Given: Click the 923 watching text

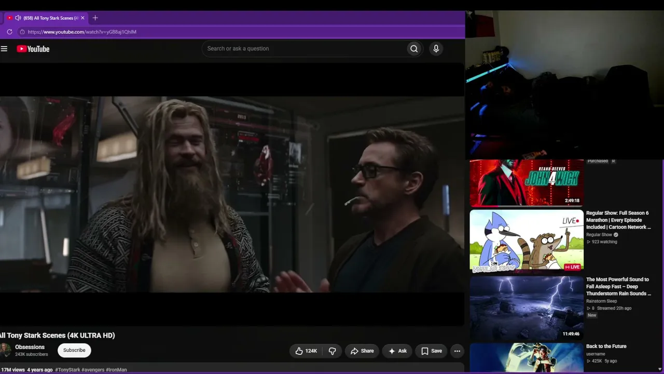Looking at the screenshot, I should pyautogui.click(x=604, y=242).
